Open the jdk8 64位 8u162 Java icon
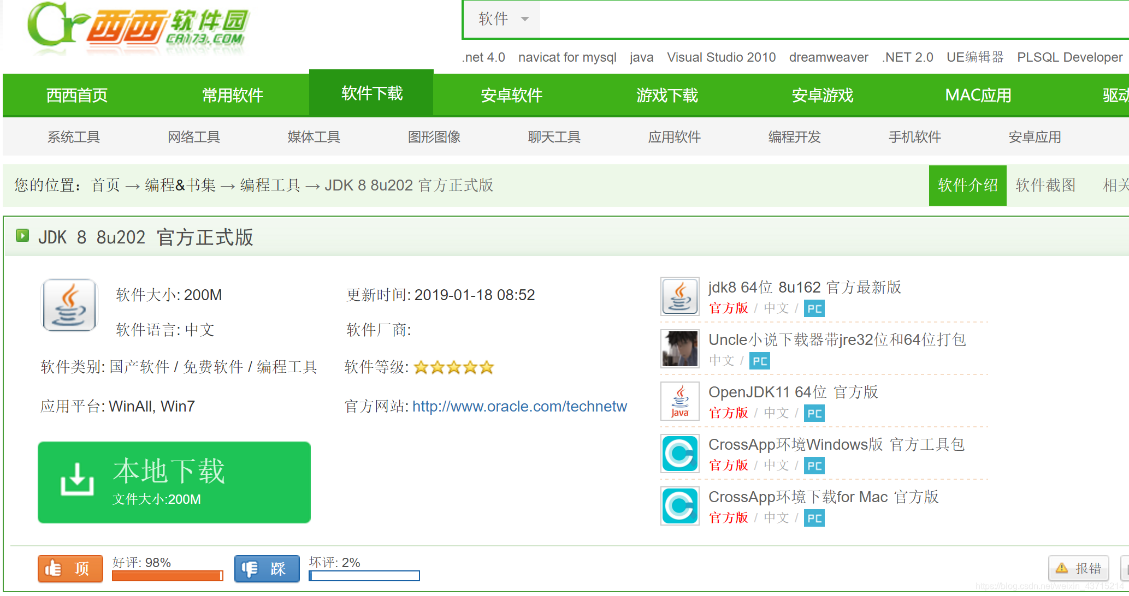Viewport: 1129px width, 596px height. [x=679, y=296]
